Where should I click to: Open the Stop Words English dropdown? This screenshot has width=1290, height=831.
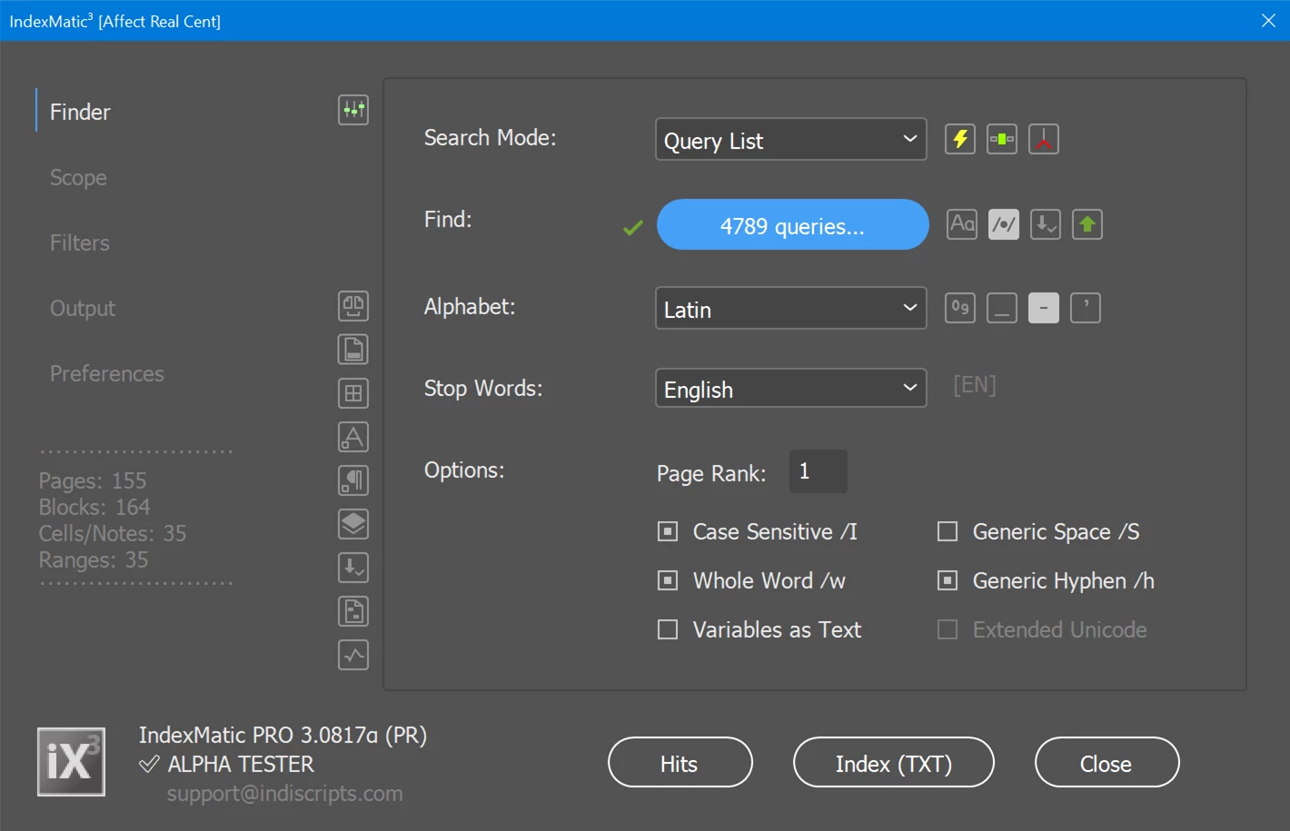tap(791, 388)
